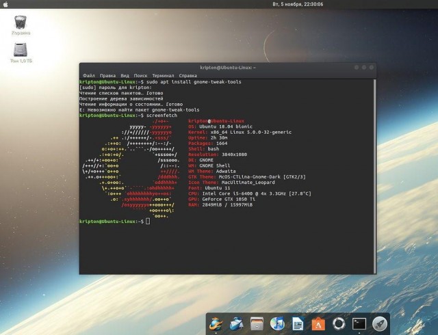Open the Trash (Корзина) desktop icon
This screenshot has width=438, height=335.
click(x=21, y=25)
